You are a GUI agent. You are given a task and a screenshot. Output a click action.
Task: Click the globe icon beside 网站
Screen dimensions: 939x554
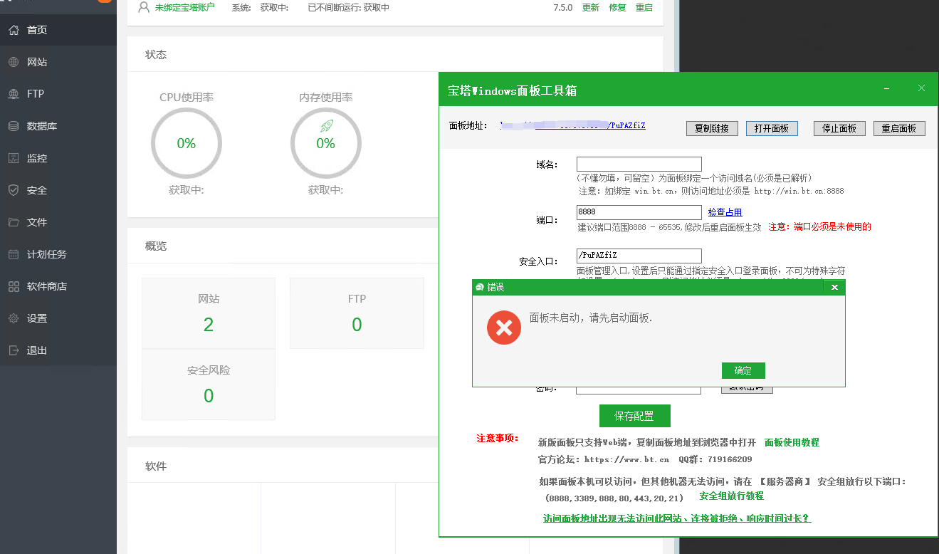14,62
